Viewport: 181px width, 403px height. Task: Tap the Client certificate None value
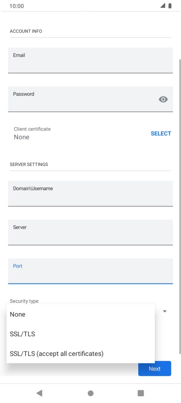21,137
